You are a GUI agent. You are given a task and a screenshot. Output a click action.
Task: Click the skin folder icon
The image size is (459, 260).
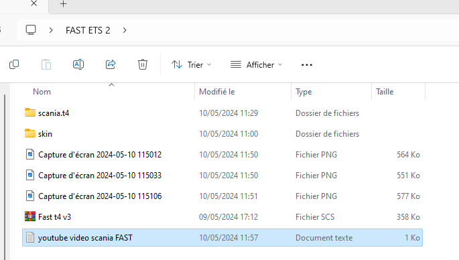[x=30, y=133]
